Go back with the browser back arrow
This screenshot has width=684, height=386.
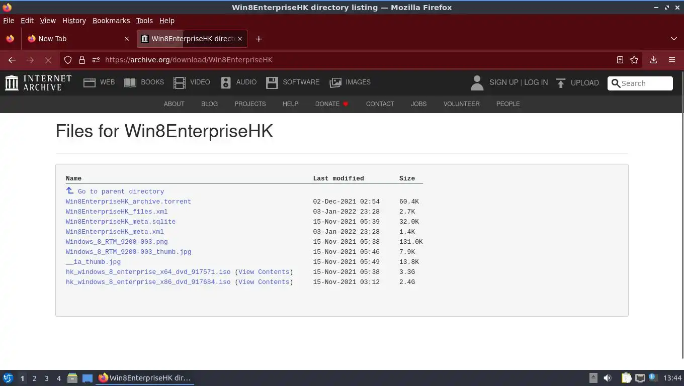[12, 60]
